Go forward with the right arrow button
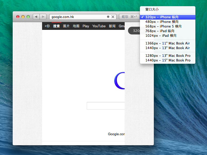This screenshot has width=207, height=155. [43, 17]
